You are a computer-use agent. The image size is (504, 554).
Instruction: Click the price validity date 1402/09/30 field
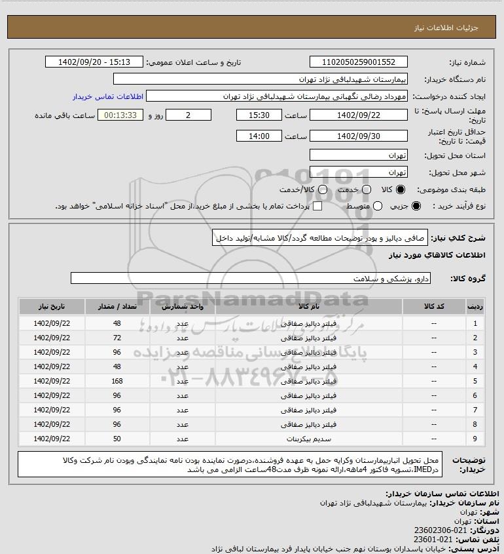click(358, 136)
